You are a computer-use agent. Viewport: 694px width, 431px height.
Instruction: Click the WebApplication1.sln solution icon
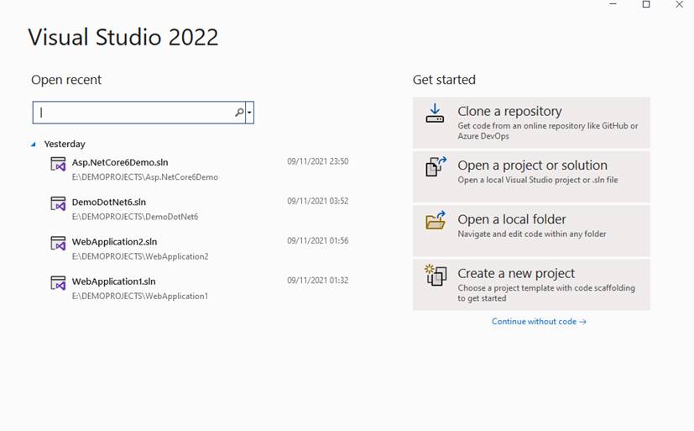click(x=58, y=283)
